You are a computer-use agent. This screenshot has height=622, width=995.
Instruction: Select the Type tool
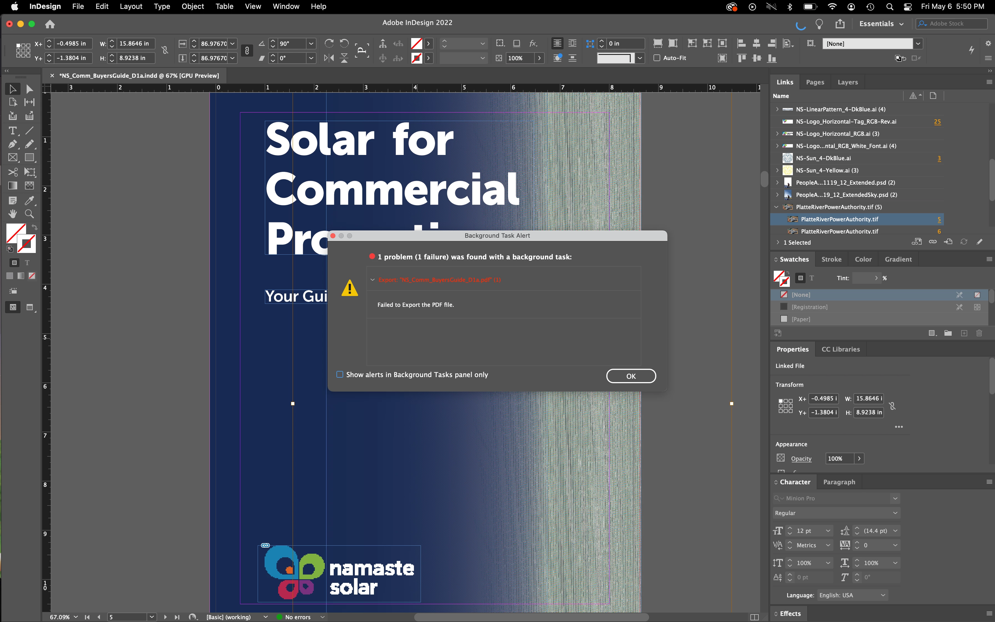pyautogui.click(x=12, y=131)
